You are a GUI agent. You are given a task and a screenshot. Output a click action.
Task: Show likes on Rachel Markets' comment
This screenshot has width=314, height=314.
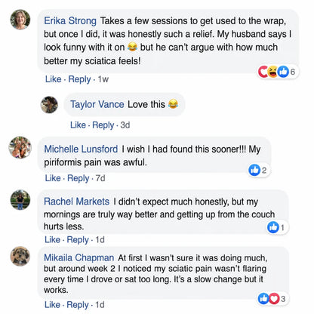pos(276,227)
